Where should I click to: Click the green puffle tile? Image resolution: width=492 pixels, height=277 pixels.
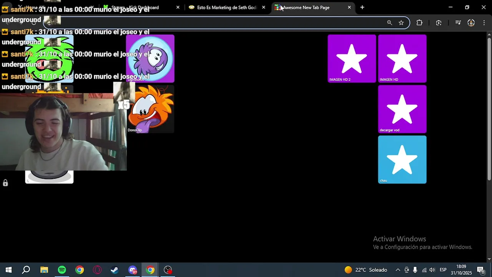[x=49, y=58]
